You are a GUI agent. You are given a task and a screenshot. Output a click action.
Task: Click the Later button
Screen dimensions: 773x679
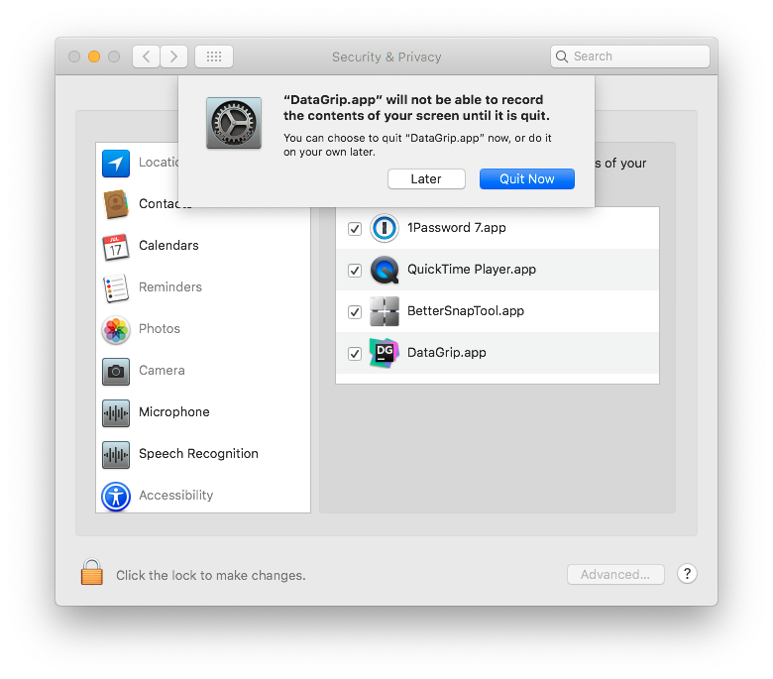pos(426,178)
